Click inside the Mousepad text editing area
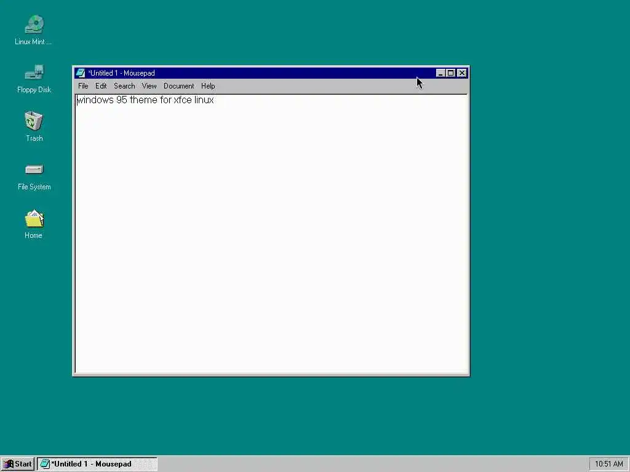Viewport: 630px width, 472px height. pyautogui.click(x=271, y=234)
